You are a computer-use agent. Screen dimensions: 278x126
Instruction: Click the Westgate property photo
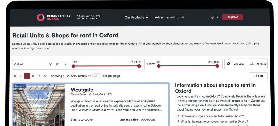click(x=39, y=105)
